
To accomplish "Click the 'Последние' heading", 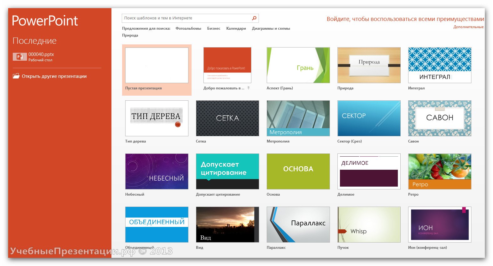I will coord(34,41).
